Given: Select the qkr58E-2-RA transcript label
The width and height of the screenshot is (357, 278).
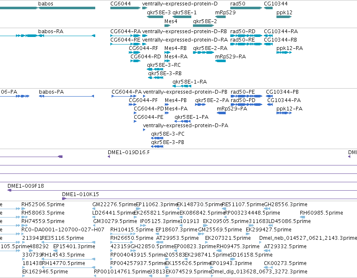Looking at the screenshot, I should (x=210, y=48).
